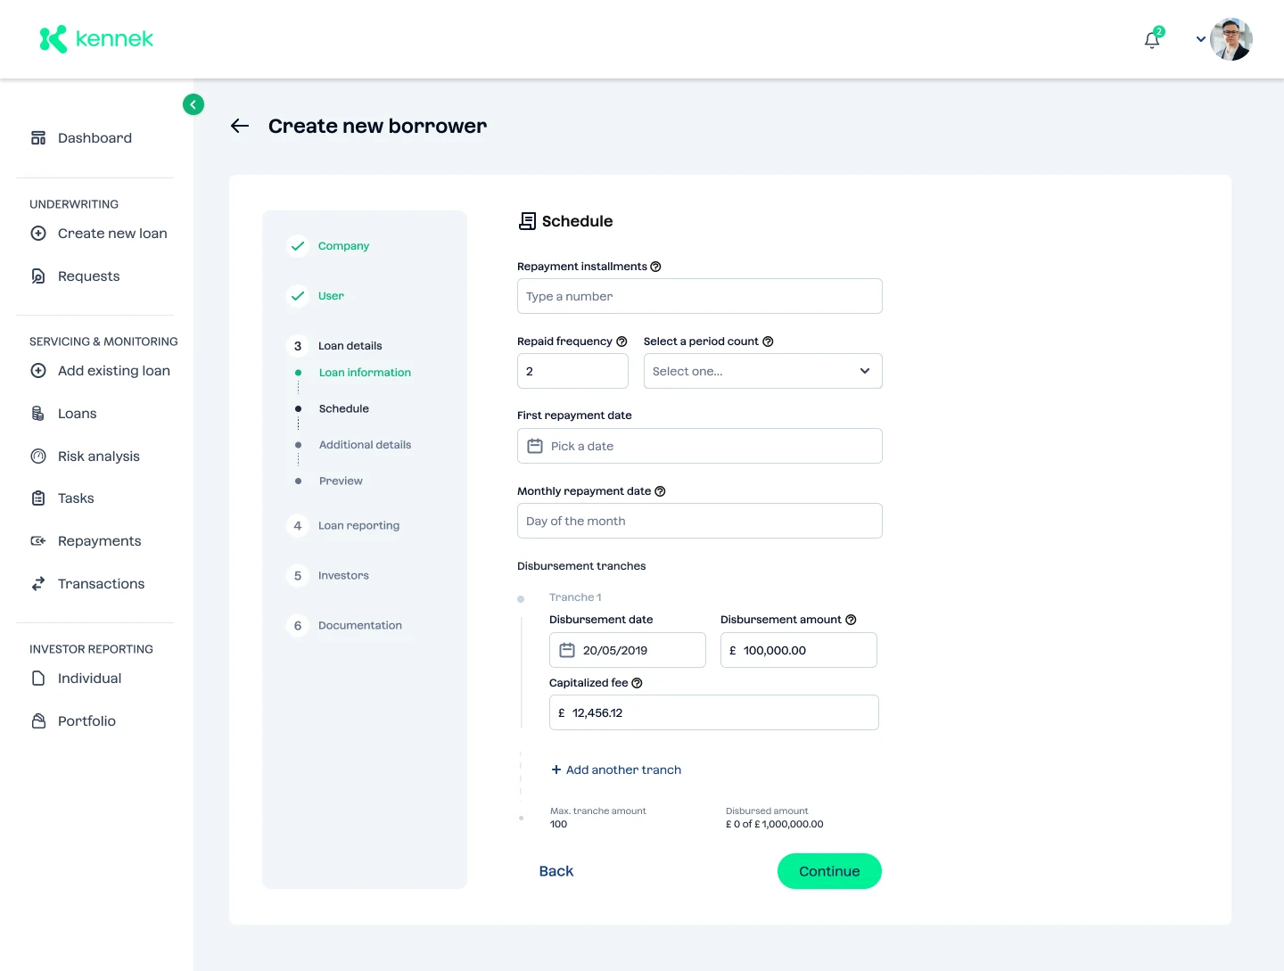
Task: Click the Kennek logo
Action: (x=96, y=39)
